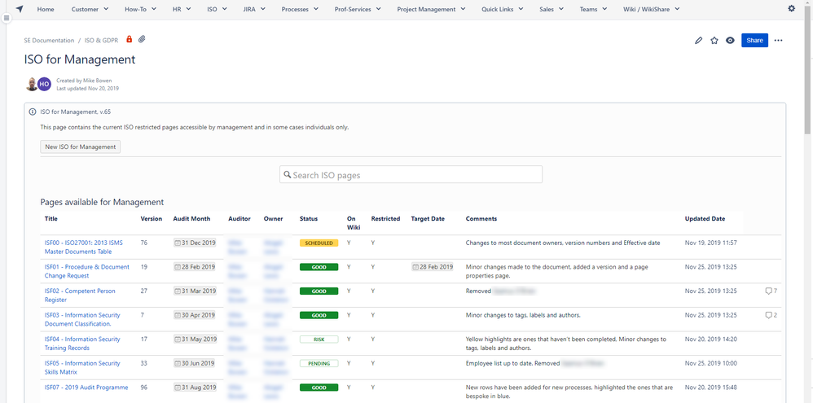Viewport: 813px width, 403px height.
Task: Sort by the Audit Month column header
Action: (x=191, y=218)
